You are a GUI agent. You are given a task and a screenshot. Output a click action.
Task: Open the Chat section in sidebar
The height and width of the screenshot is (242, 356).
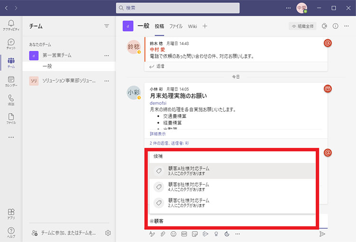pyautogui.click(x=11, y=44)
